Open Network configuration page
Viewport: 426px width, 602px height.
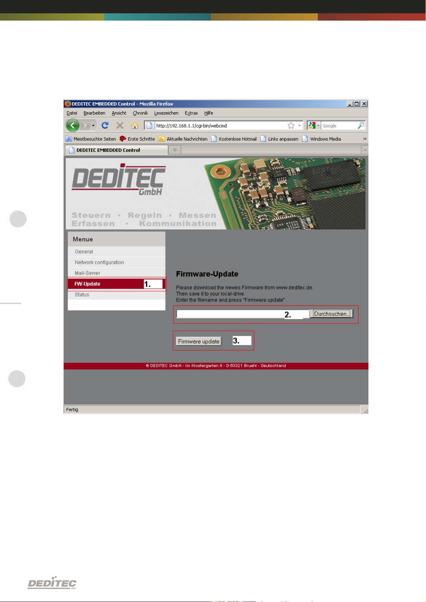(x=117, y=262)
